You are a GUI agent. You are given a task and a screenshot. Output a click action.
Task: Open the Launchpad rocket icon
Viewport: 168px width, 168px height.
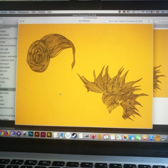point(25,134)
